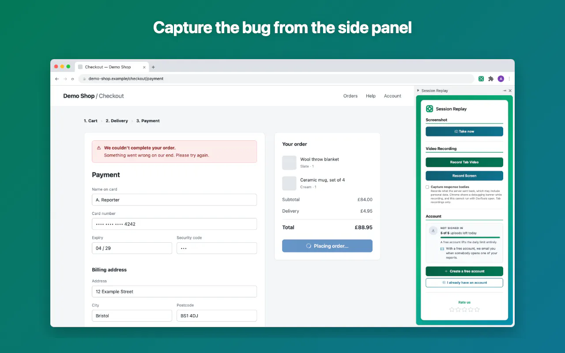Go to the 1. Cart step

tap(90, 121)
